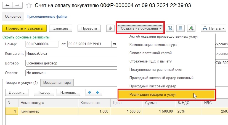Choose Оплата платежной картой menu item
Viewport: 228px width, 125px height.
(x=166, y=53)
